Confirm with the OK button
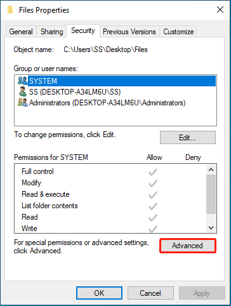Screen dimensions: 231x306 [x=99, y=293]
